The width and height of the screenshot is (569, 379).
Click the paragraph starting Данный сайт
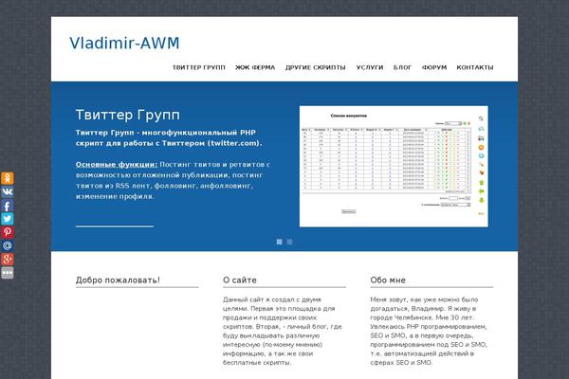283,331
